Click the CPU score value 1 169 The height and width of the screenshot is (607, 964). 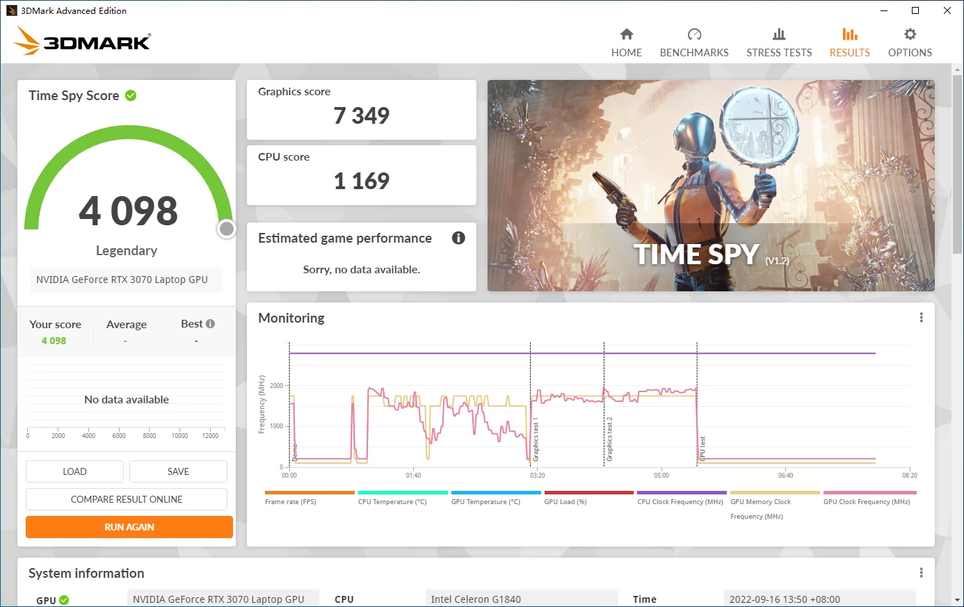(x=362, y=181)
